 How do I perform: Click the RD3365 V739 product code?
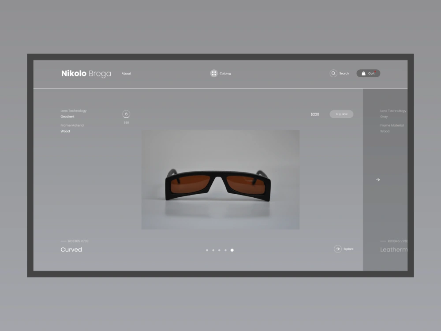[x=78, y=241]
